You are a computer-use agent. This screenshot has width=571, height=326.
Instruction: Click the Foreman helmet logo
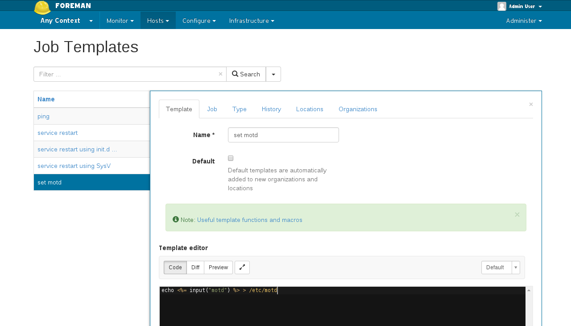coord(42,7)
